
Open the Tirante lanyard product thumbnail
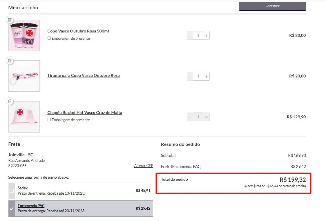pos(24,76)
